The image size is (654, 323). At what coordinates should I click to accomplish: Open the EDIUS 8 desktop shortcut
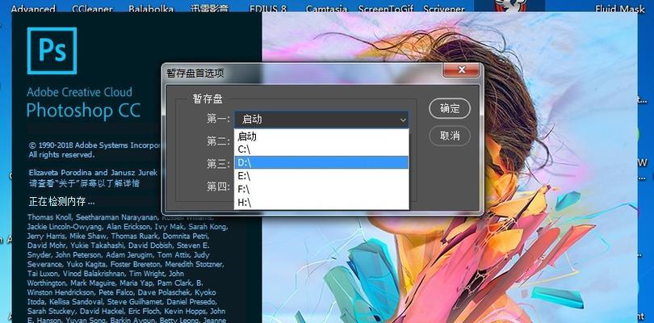tap(268, 9)
